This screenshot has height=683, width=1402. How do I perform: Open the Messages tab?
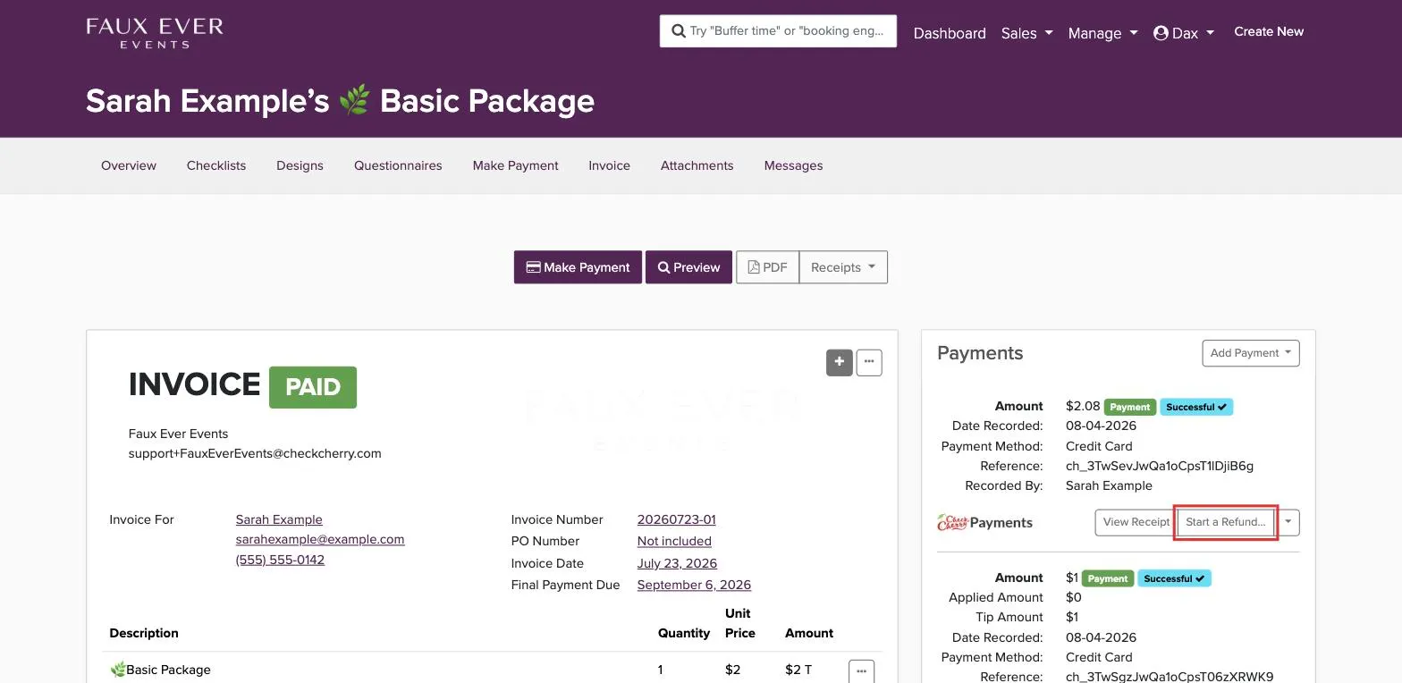click(793, 165)
